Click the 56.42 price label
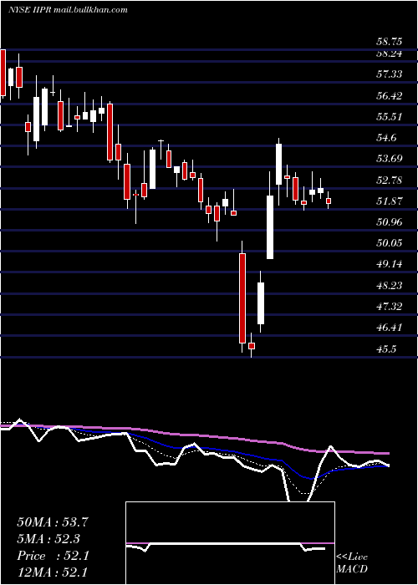 (390, 96)
